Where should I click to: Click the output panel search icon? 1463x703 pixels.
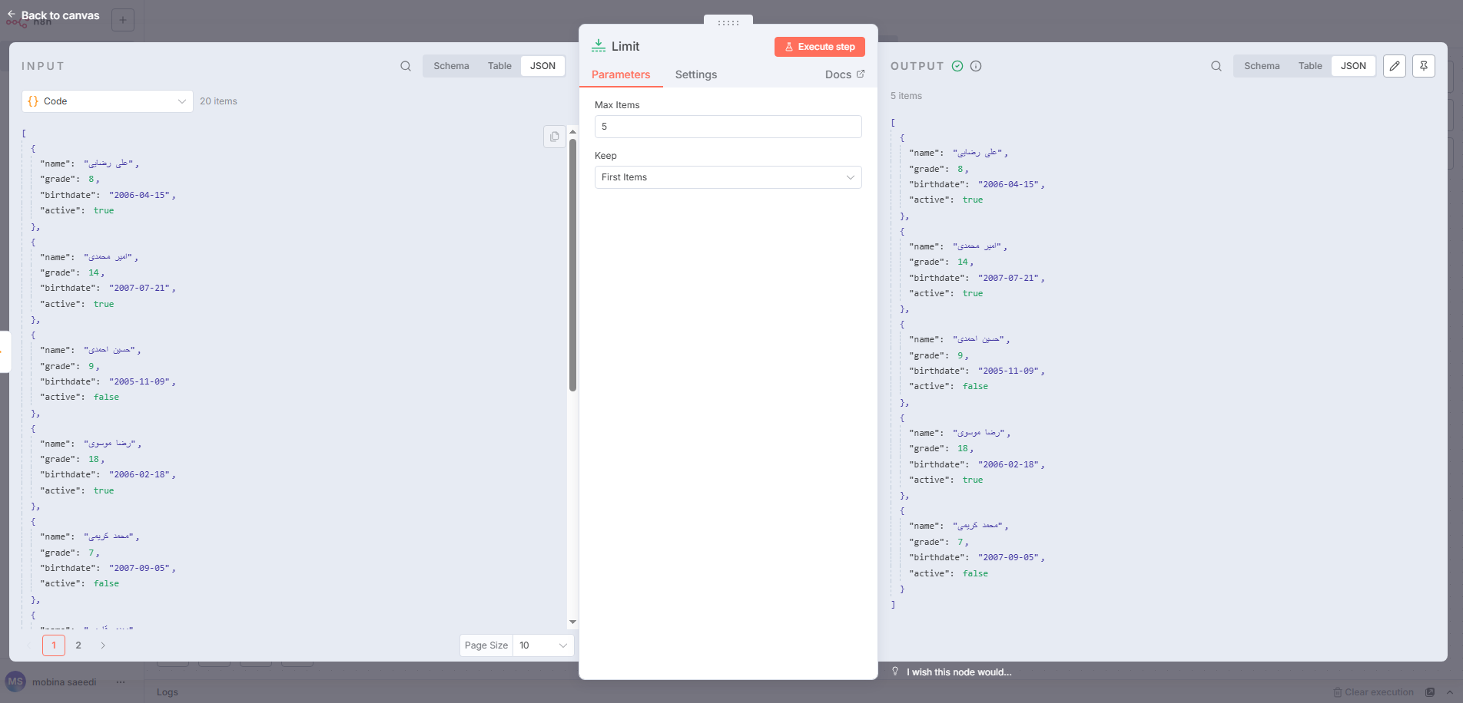click(1216, 66)
